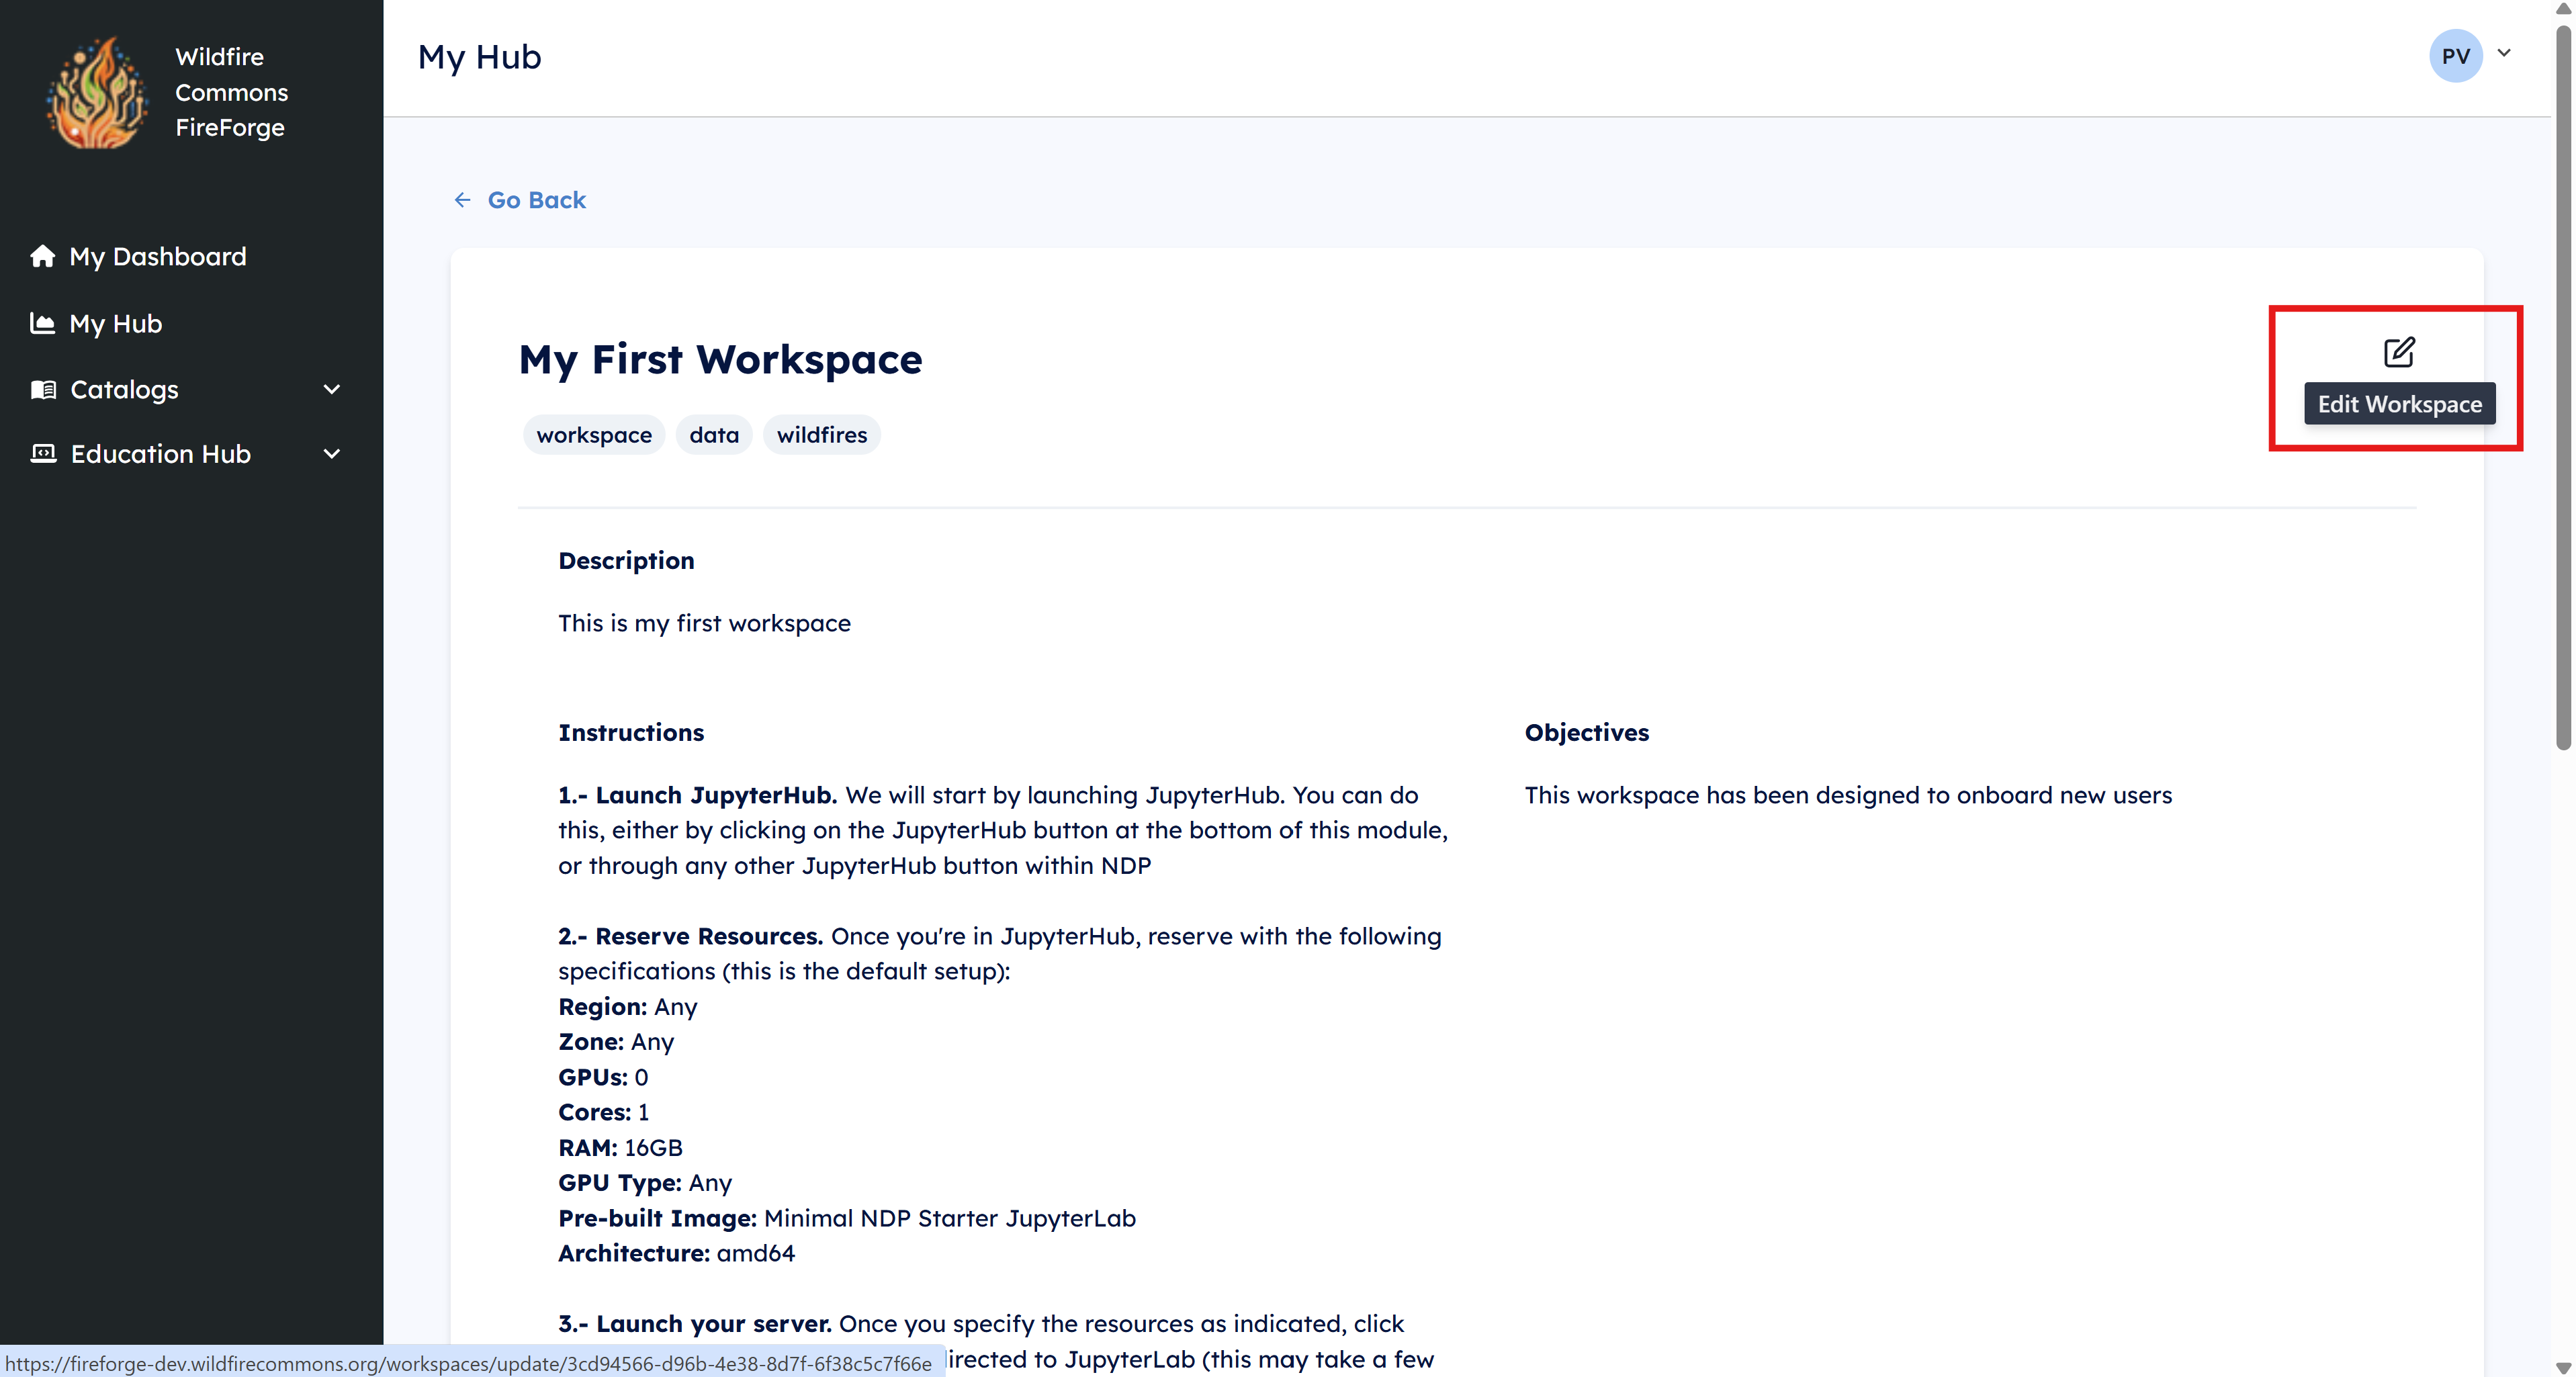Expand the Education Hub chevron
The height and width of the screenshot is (1377, 2576).
coord(332,453)
